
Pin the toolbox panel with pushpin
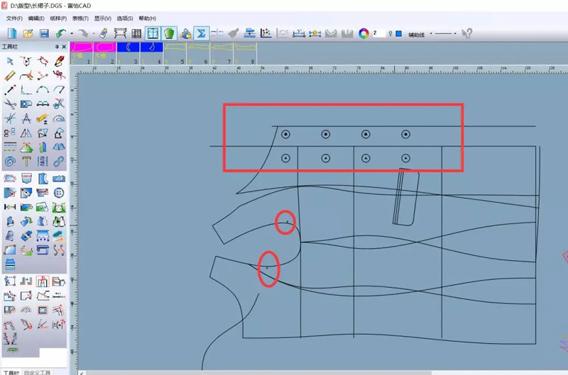pos(57,47)
